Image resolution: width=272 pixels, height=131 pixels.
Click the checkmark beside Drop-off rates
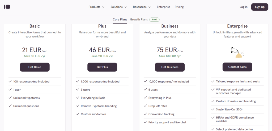click(145, 106)
